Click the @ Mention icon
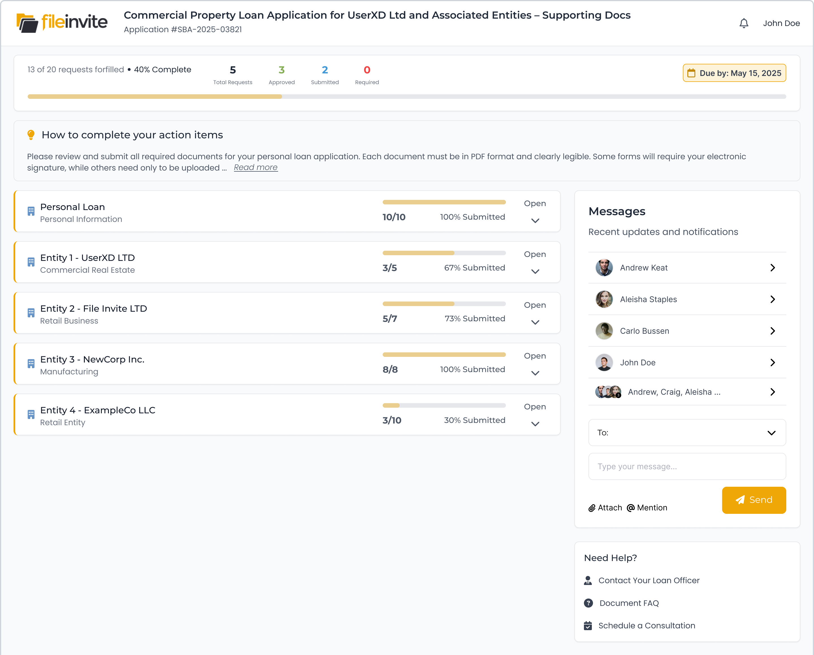 [630, 507]
